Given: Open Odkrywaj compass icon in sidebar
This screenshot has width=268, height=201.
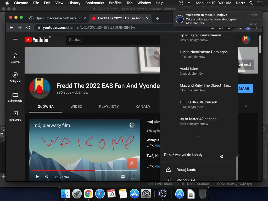Looking at the screenshot, I should [x=15, y=75].
